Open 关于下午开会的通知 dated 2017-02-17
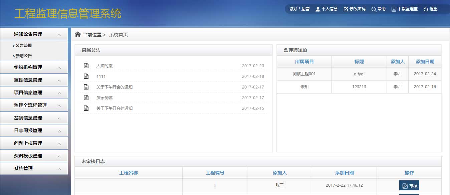450x195 pixels. (x=115, y=87)
